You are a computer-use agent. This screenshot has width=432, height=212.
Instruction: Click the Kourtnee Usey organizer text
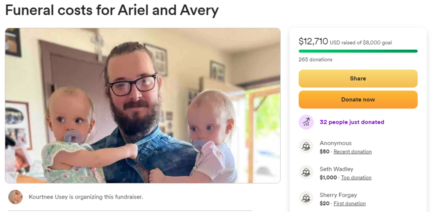pos(86,197)
